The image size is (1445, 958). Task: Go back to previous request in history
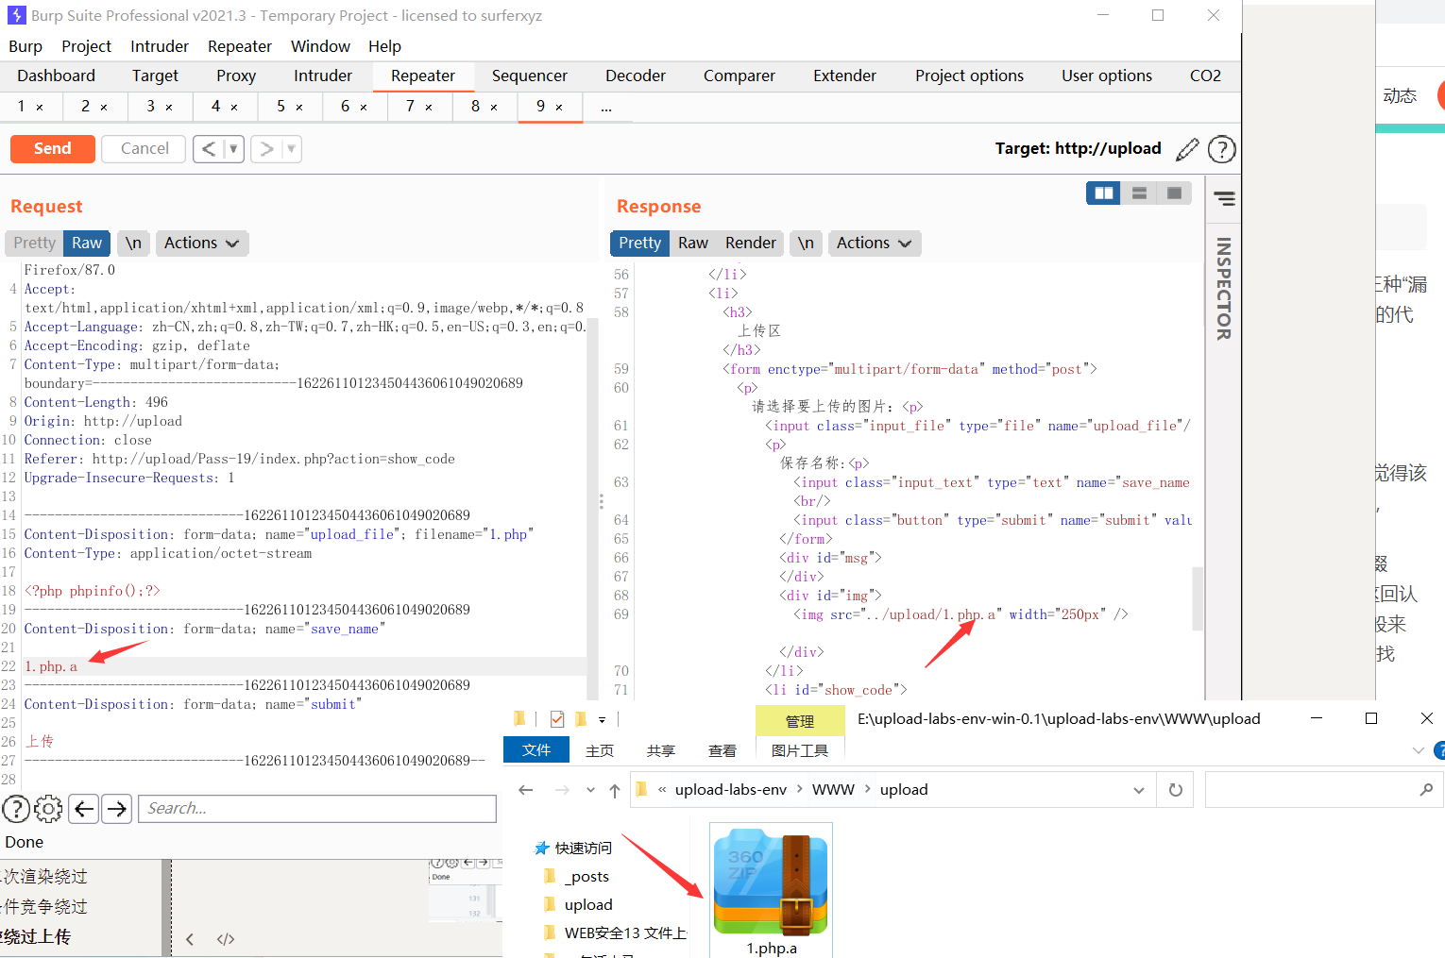pos(209,148)
